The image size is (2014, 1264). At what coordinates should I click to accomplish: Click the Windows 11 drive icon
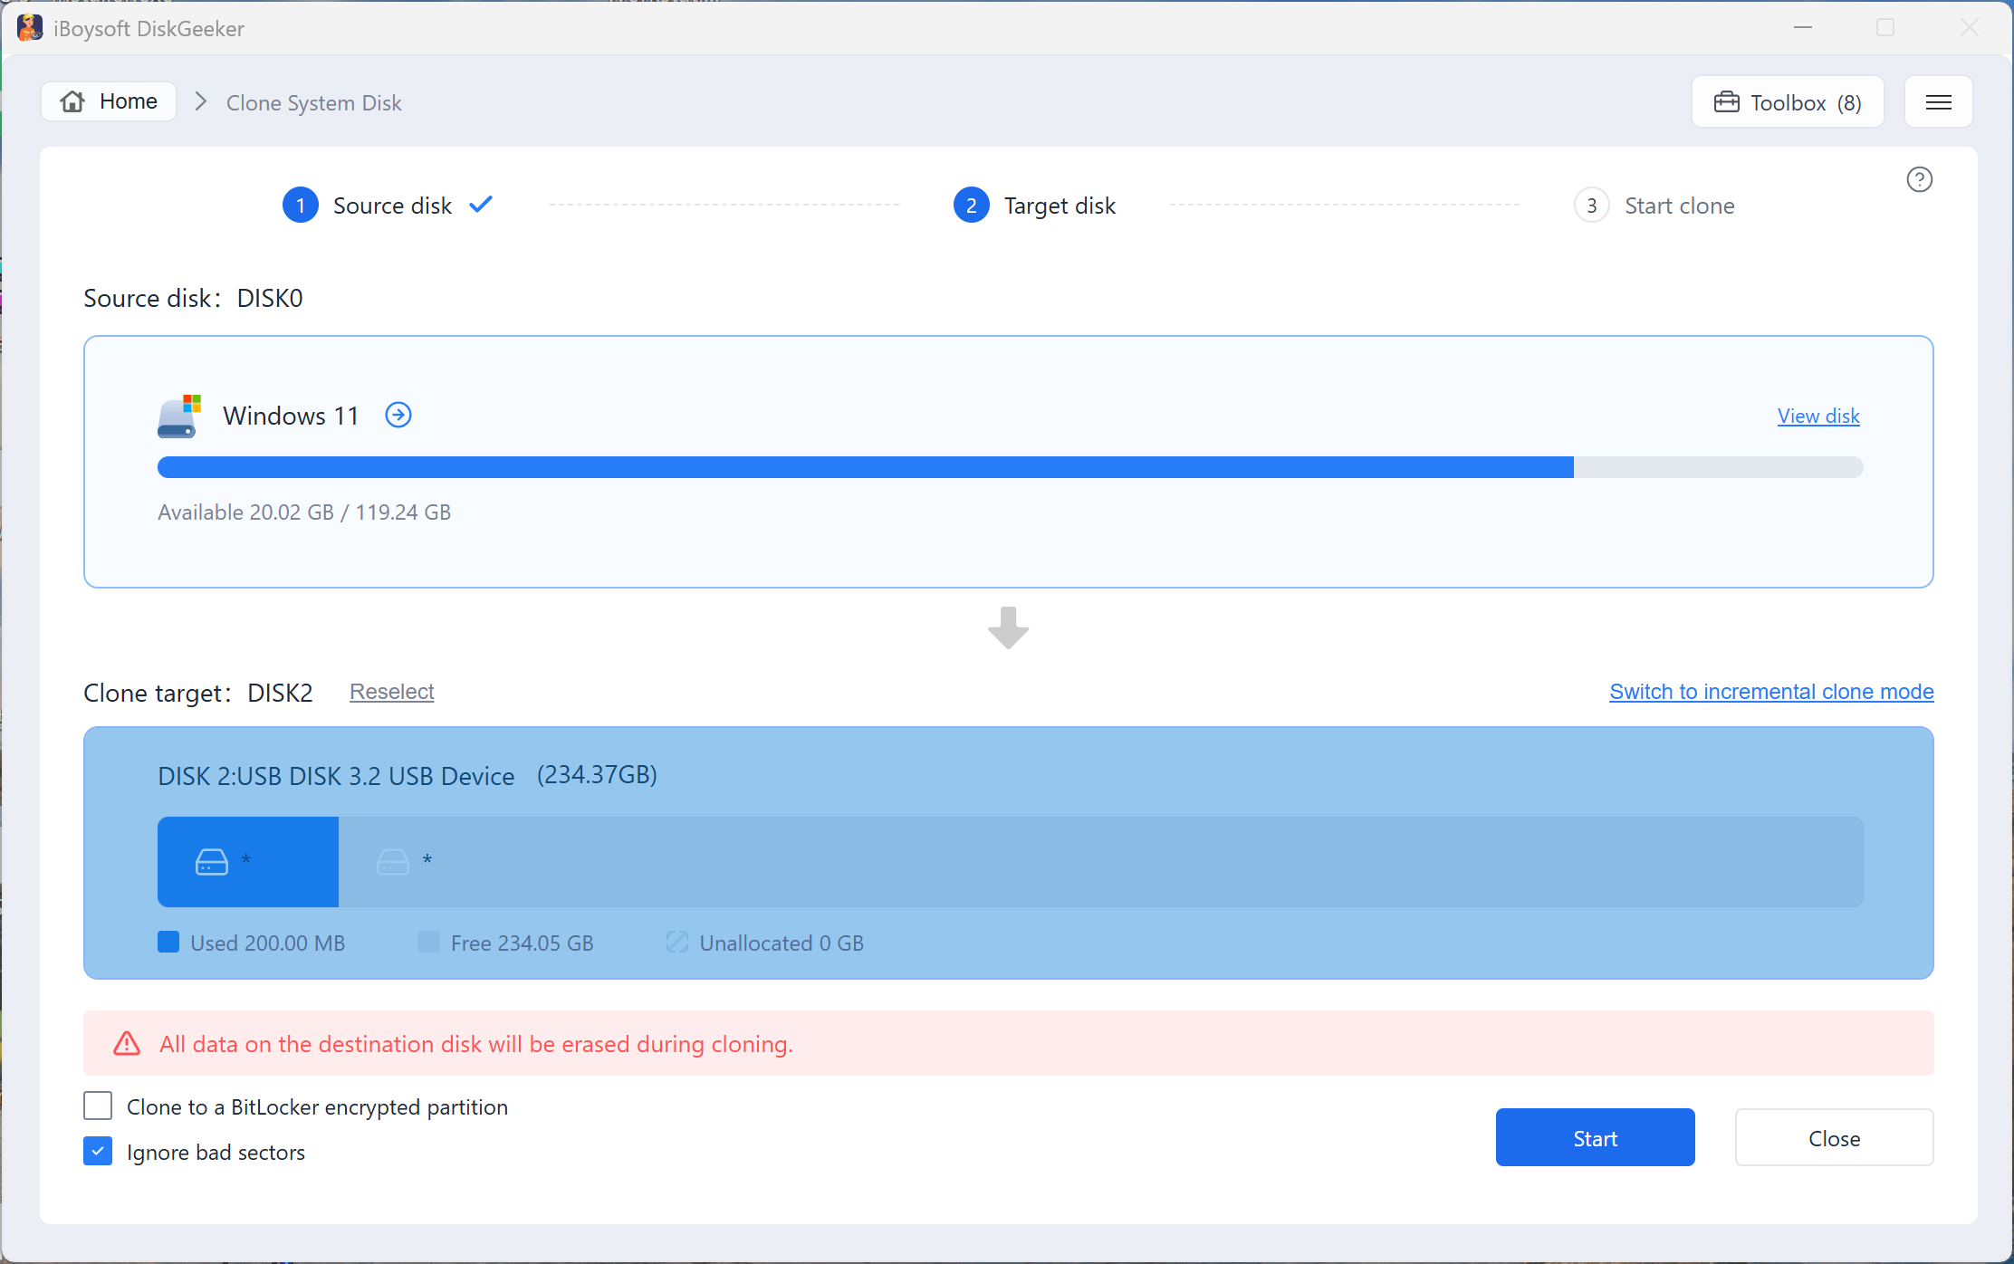coord(179,416)
